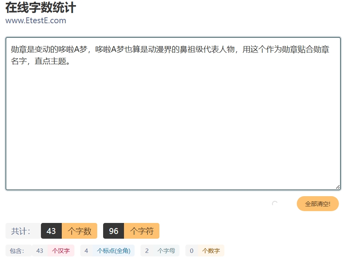
Task: Click the 96 character count badge
Action: [x=114, y=231]
